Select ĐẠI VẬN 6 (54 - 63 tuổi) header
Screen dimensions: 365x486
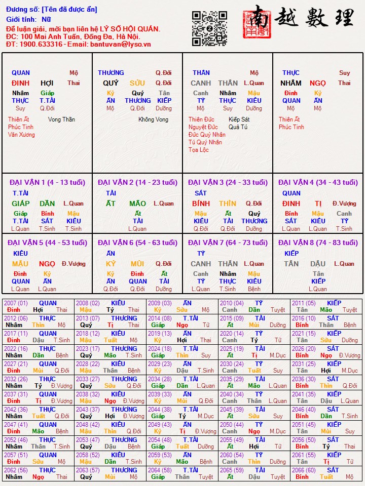click(137, 242)
